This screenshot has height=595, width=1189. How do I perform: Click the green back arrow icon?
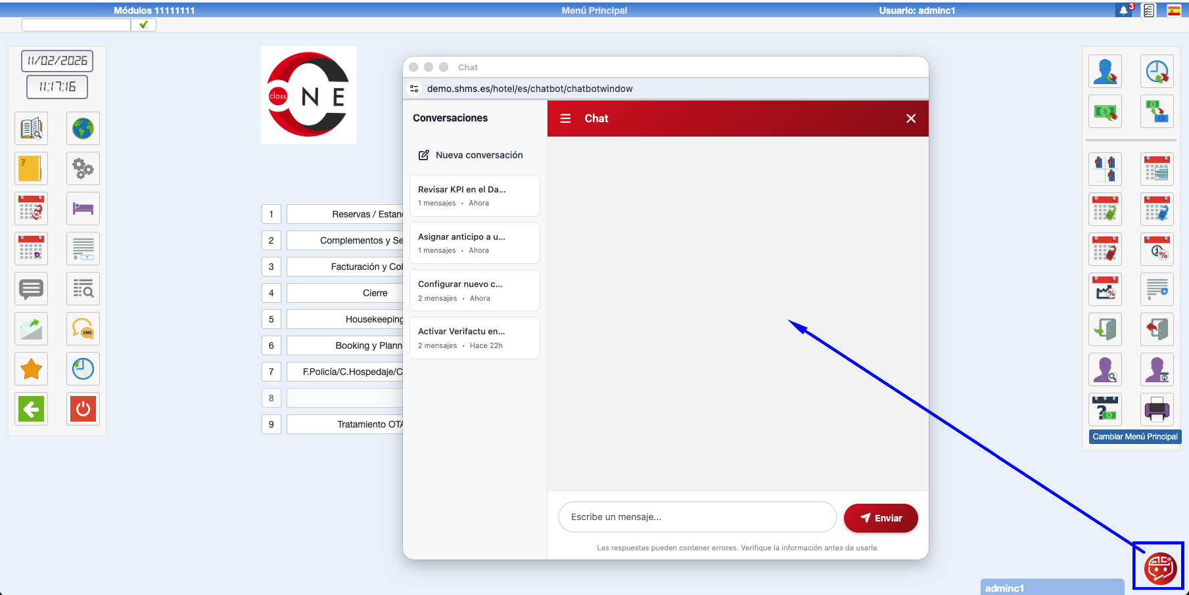click(x=31, y=409)
